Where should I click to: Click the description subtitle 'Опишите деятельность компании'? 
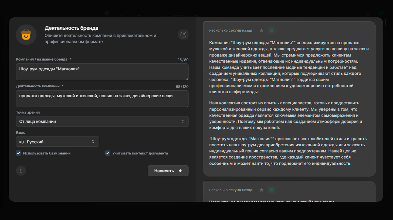(x=100, y=39)
